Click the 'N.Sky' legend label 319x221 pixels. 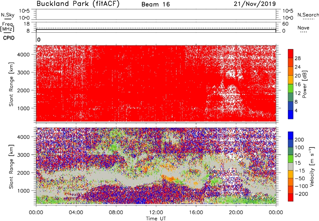click(x=8, y=15)
